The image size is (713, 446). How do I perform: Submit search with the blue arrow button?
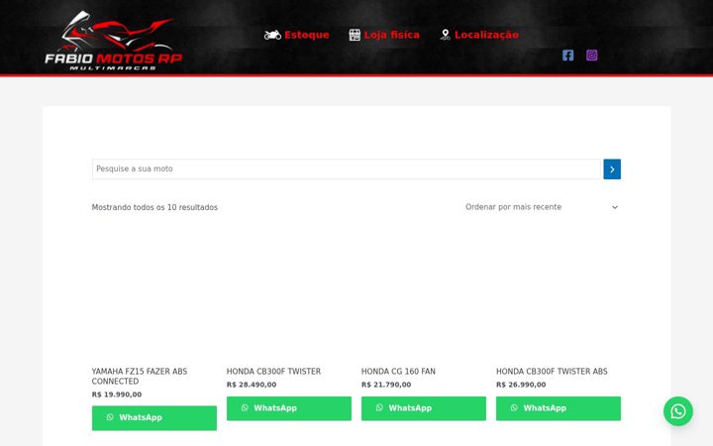(612, 169)
